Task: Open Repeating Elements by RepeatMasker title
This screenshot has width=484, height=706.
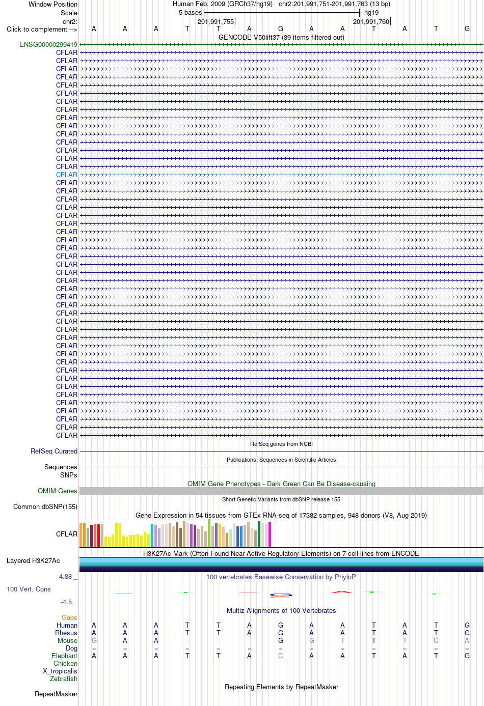Action: 281,687
